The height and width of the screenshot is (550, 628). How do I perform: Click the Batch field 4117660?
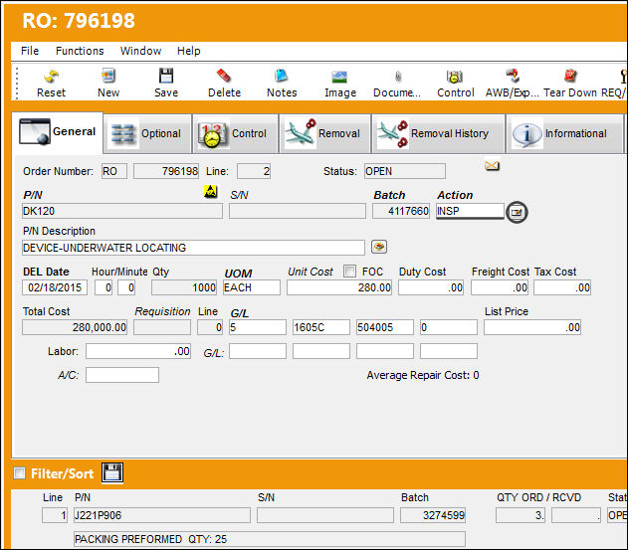[401, 211]
